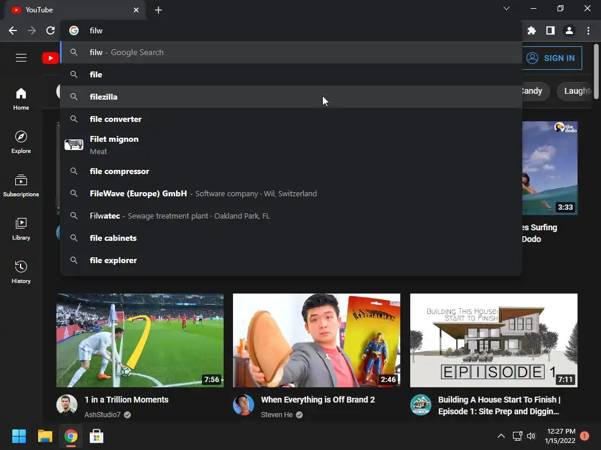Select 'filezilla' suggestion
The image size is (601, 450).
click(291, 97)
